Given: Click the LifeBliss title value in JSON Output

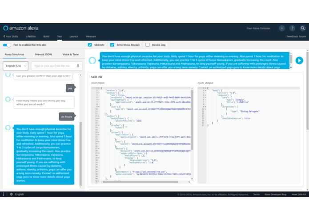Looking at the screenshot, I should (242, 102).
